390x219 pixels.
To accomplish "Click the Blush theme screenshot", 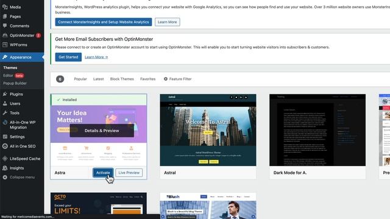I will point(208,206).
